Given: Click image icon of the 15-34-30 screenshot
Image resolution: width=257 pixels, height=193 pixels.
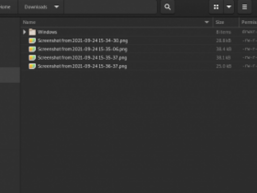Looking at the screenshot, I should point(32,41).
